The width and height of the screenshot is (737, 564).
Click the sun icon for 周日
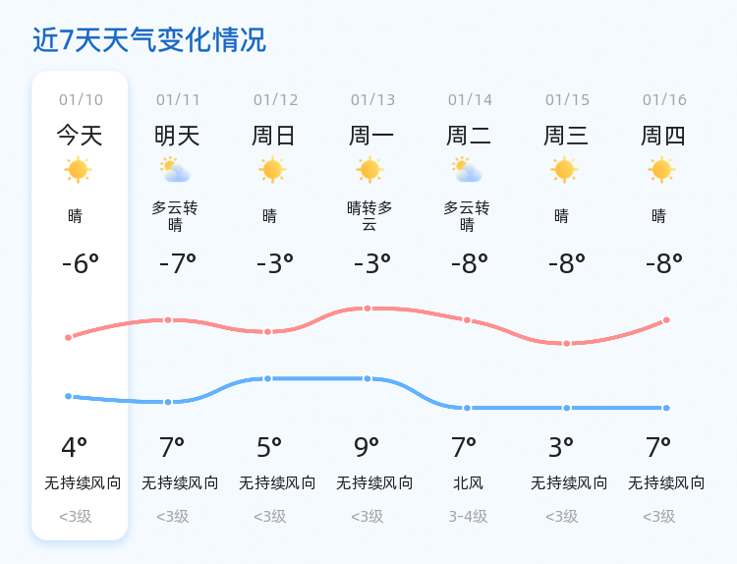272,170
